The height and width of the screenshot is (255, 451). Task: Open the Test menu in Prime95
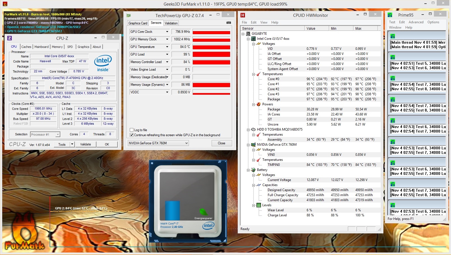click(392, 22)
